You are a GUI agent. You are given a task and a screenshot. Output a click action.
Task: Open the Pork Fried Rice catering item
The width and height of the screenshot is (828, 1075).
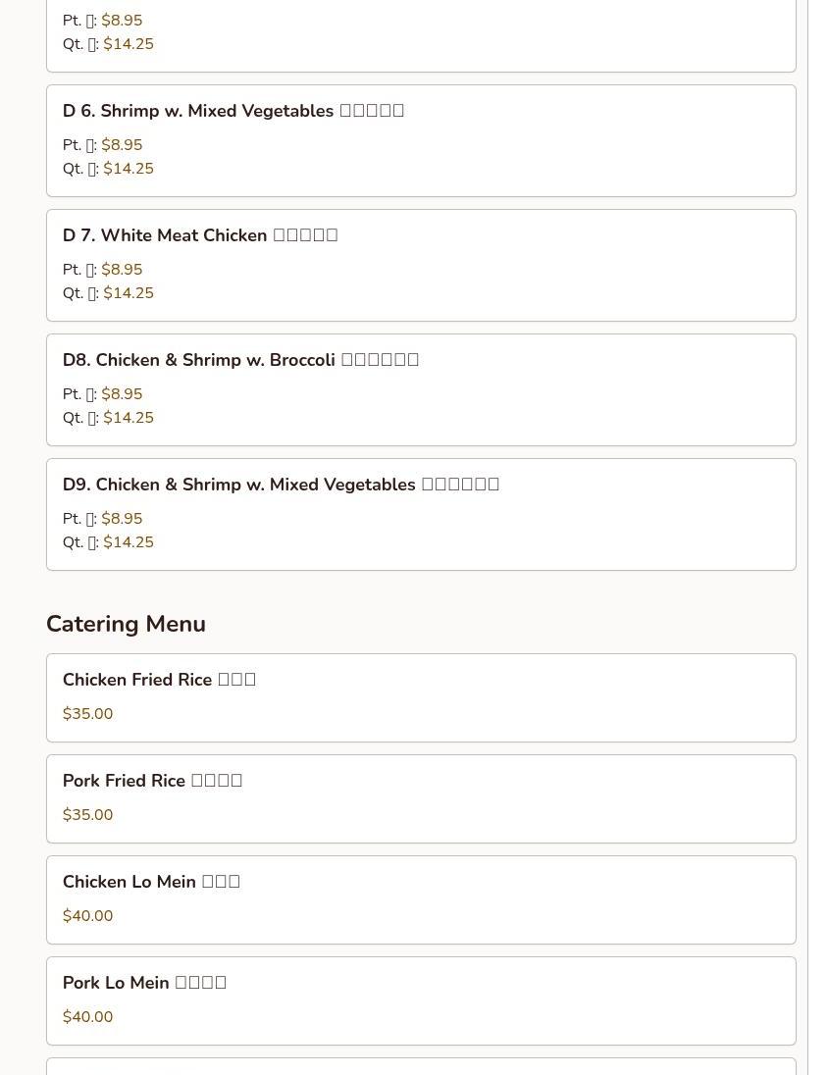[152, 781]
